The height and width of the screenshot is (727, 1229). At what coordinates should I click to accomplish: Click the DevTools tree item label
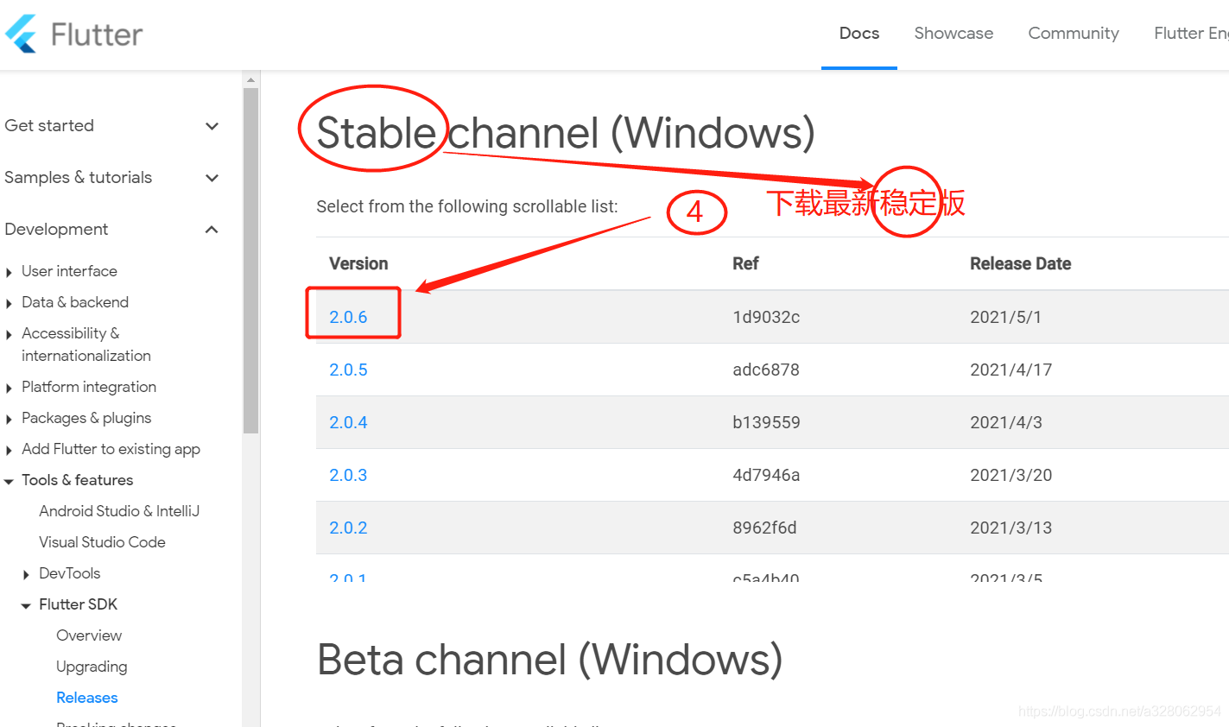69,573
